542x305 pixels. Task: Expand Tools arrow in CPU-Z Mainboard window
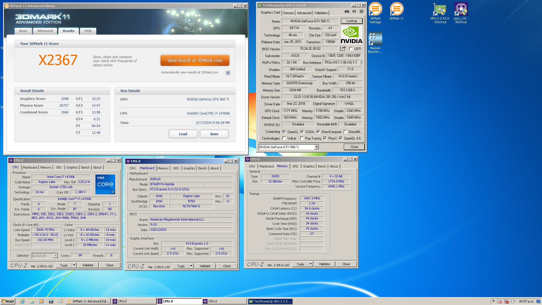coord(191,266)
